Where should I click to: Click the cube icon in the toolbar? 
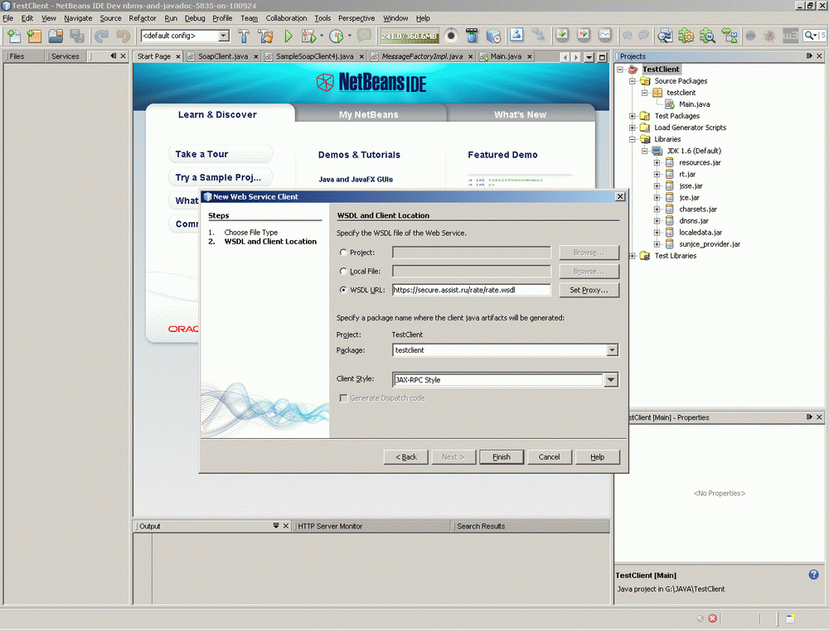point(492,36)
